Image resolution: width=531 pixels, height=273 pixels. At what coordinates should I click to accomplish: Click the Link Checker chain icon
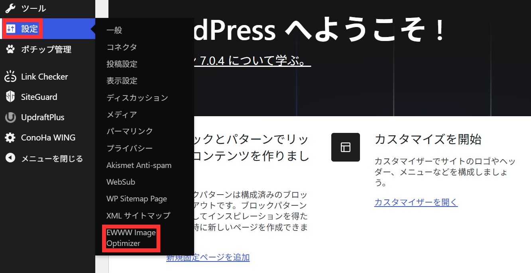point(10,77)
